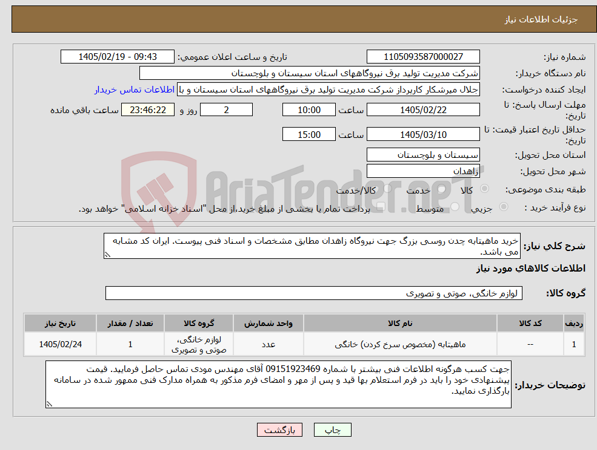The image size is (597, 450).
Task: Click the تعداد / مقدار column header
Action: click(x=130, y=323)
